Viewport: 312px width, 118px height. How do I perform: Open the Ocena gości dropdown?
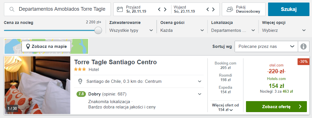point(182,30)
